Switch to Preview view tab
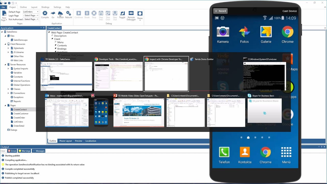Viewport: 327px width, 184px height. tap(78, 141)
